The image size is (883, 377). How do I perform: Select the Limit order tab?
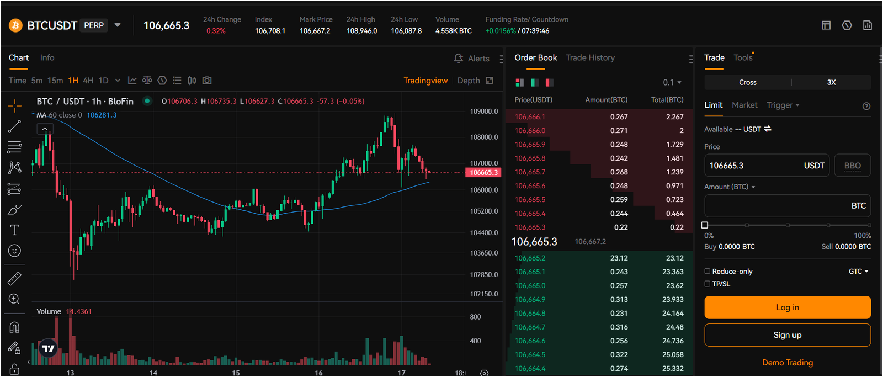point(713,105)
